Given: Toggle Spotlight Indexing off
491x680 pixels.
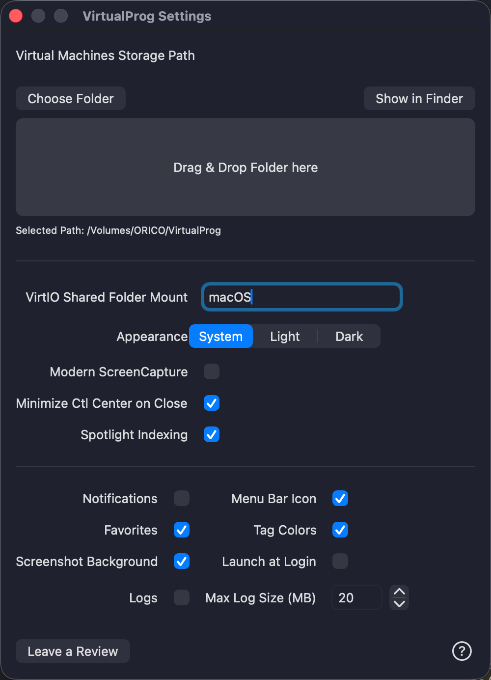Looking at the screenshot, I should (x=212, y=434).
